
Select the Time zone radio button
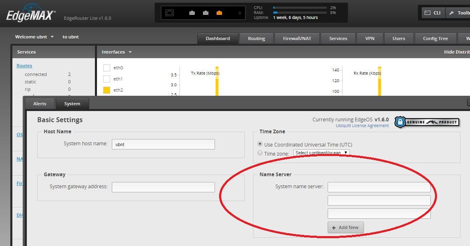pyautogui.click(x=260, y=153)
